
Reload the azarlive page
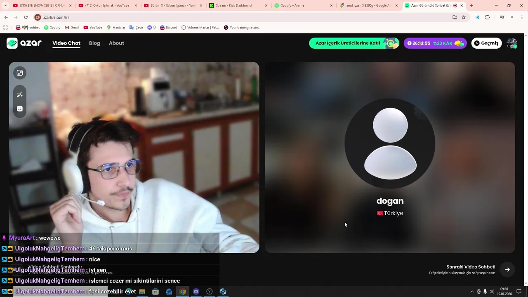26,17
